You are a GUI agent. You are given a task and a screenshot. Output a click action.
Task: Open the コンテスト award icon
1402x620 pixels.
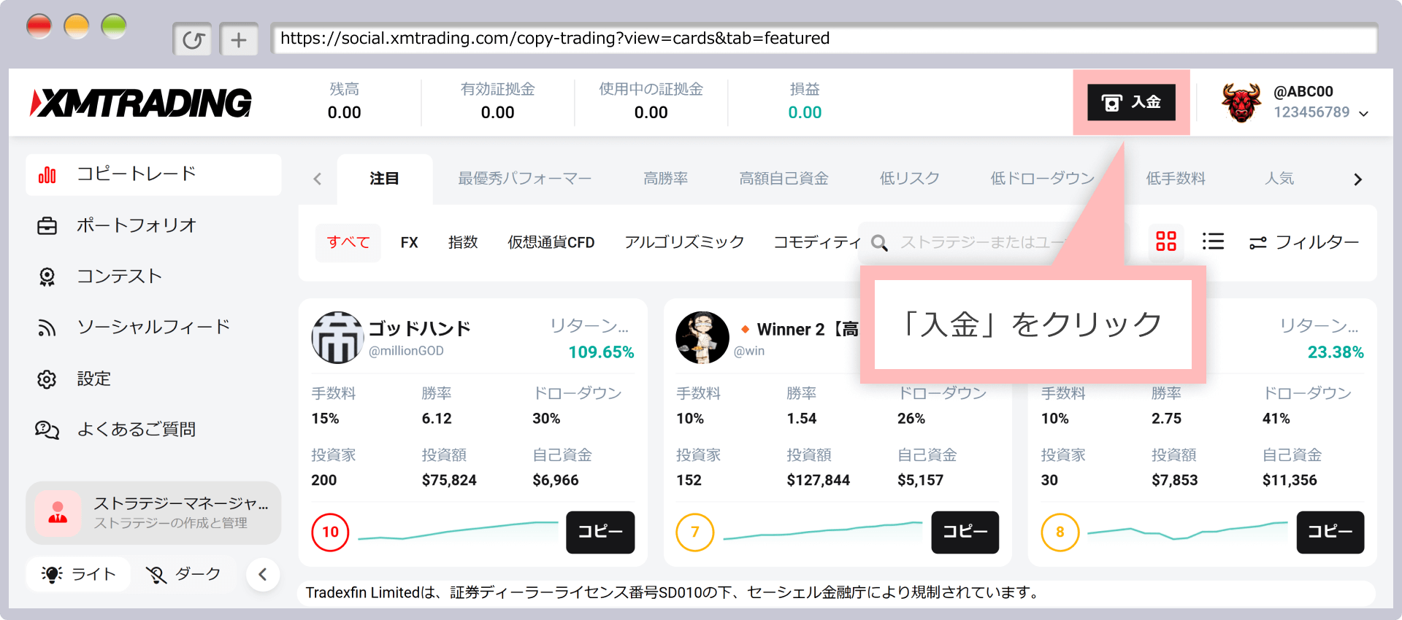click(x=47, y=277)
